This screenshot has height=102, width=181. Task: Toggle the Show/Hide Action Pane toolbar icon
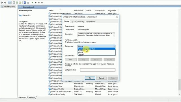point(28,3)
